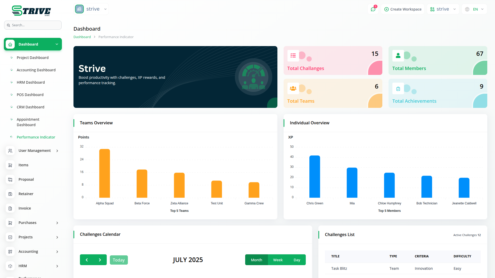Image resolution: width=495 pixels, height=278 pixels.
Task: Click the Alpha Squad bar in the chart
Action: coord(104,173)
